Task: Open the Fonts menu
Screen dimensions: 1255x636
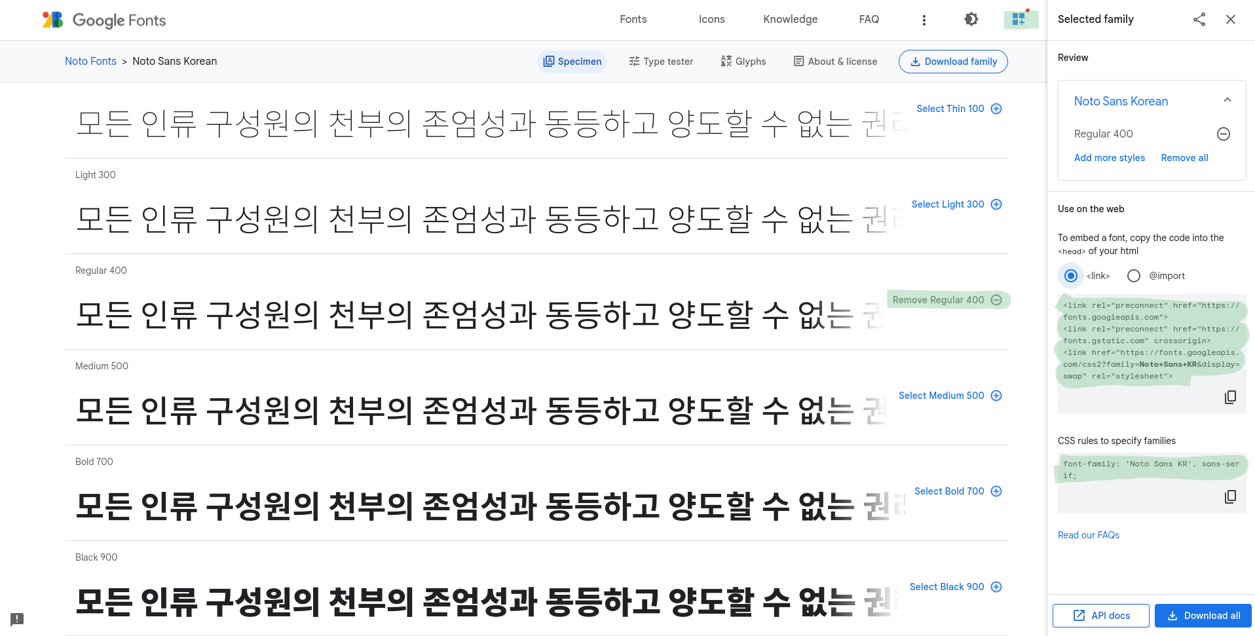Action: point(633,20)
